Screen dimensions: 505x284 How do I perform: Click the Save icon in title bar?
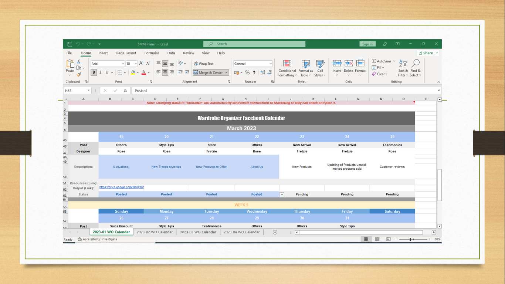point(70,44)
